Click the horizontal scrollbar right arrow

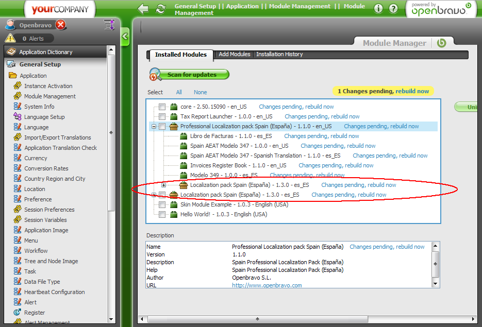[473, 319]
